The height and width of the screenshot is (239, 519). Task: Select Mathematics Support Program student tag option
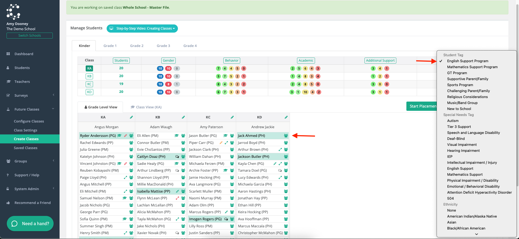[x=472, y=67]
